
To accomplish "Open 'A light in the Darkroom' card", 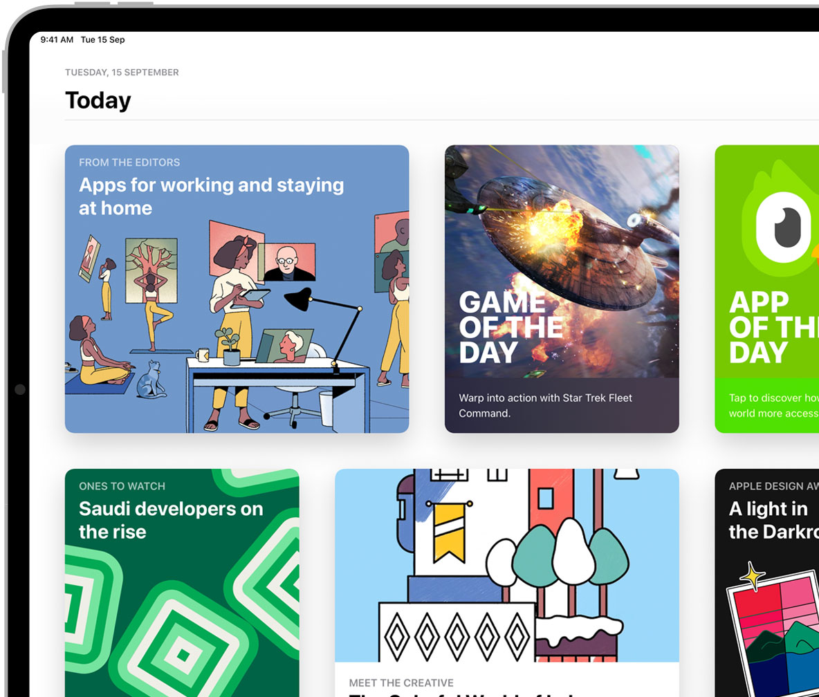I will pos(766,583).
